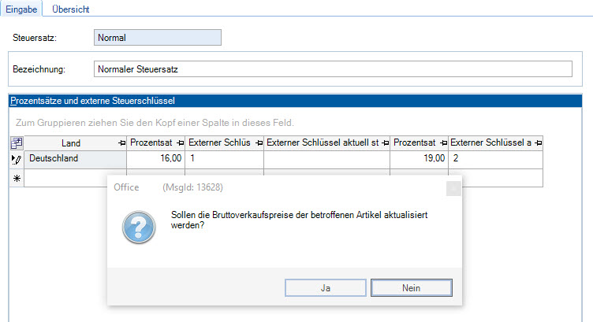Click the blue question mark dialog icon
The height and width of the screenshot is (322, 593).
click(x=139, y=227)
